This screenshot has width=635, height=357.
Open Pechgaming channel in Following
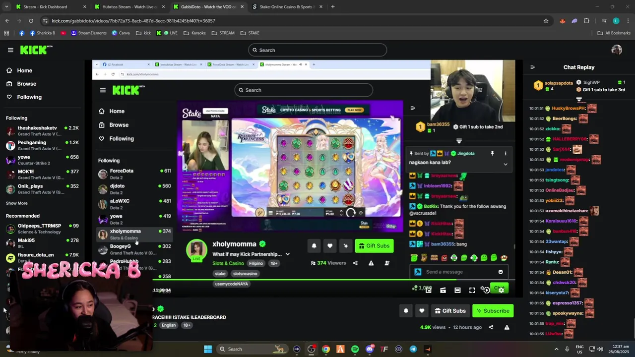click(x=42, y=145)
